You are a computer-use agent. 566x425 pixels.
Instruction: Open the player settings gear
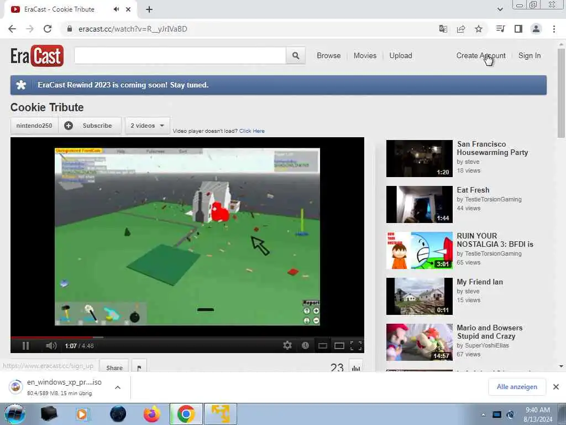[x=287, y=345]
